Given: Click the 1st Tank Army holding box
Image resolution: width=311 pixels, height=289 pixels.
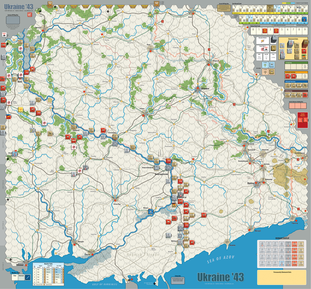Looking at the screenshot, I should 296,65.
